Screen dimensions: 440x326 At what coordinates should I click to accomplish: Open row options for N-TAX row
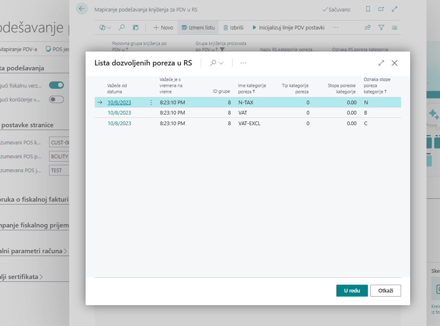pos(151,102)
